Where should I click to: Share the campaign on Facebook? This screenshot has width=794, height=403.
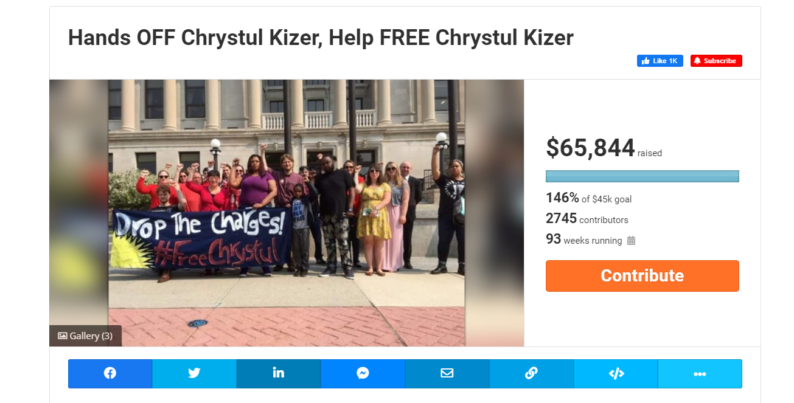point(110,373)
